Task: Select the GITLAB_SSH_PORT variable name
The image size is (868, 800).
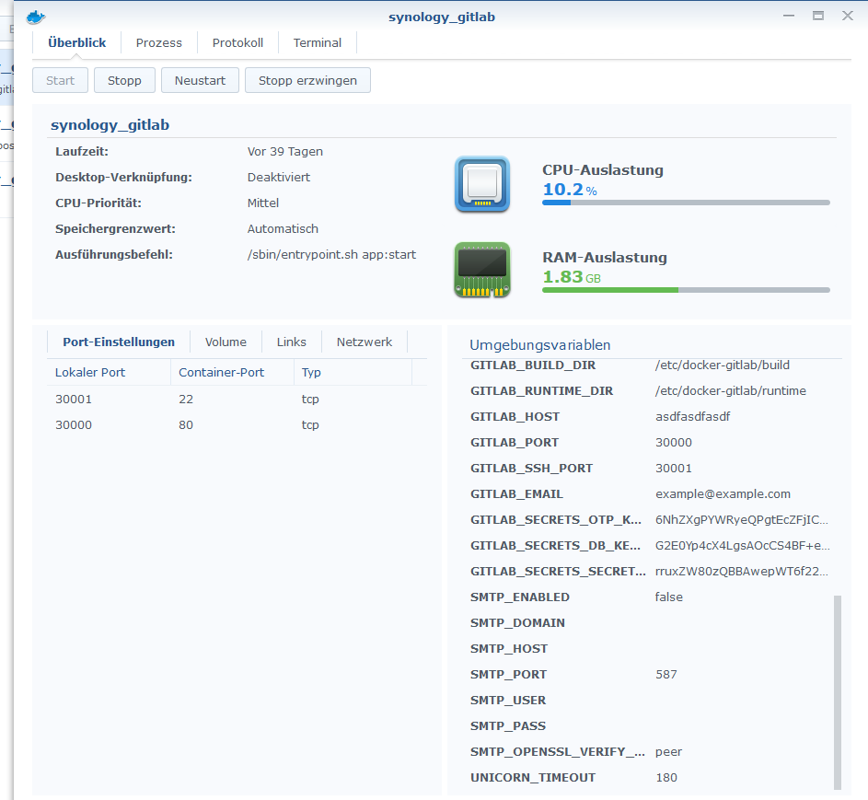Action: tap(531, 469)
